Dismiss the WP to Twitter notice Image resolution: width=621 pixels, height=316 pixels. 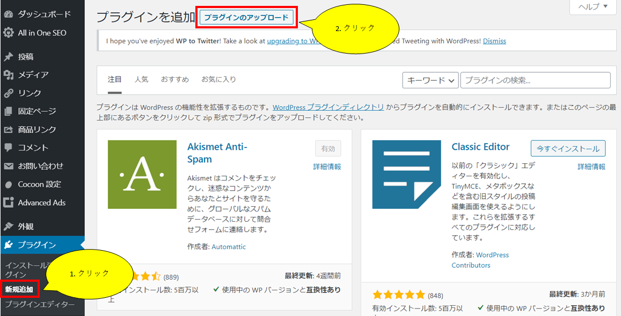point(494,41)
